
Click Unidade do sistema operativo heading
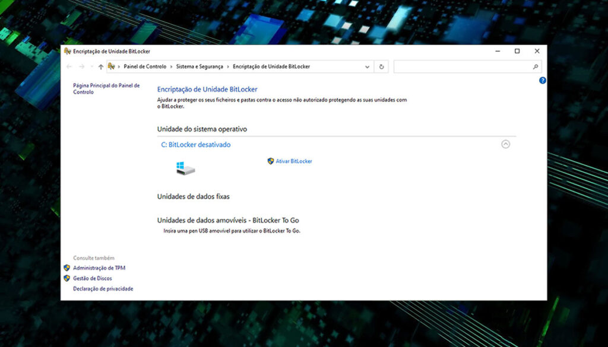point(202,129)
